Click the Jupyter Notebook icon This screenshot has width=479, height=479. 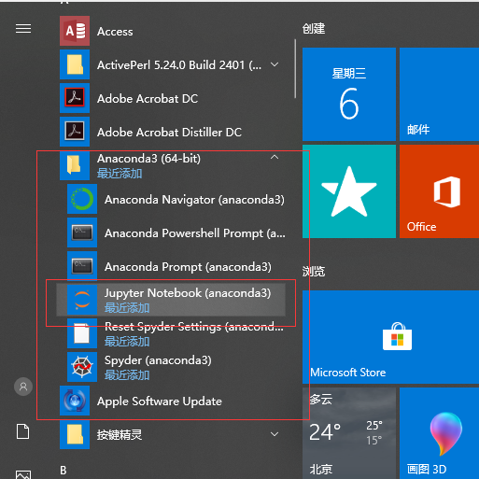click(x=82, y=300)
